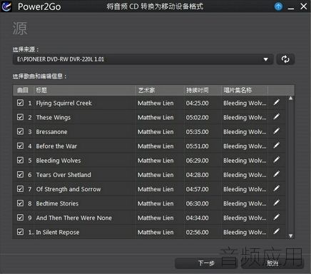Click the 下一步 next button
Screen dimensions: 311x274
tap(206, 263)
